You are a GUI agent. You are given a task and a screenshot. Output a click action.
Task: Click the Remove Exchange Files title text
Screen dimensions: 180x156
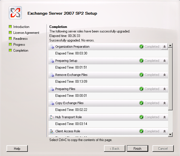[x=71, y=75]
